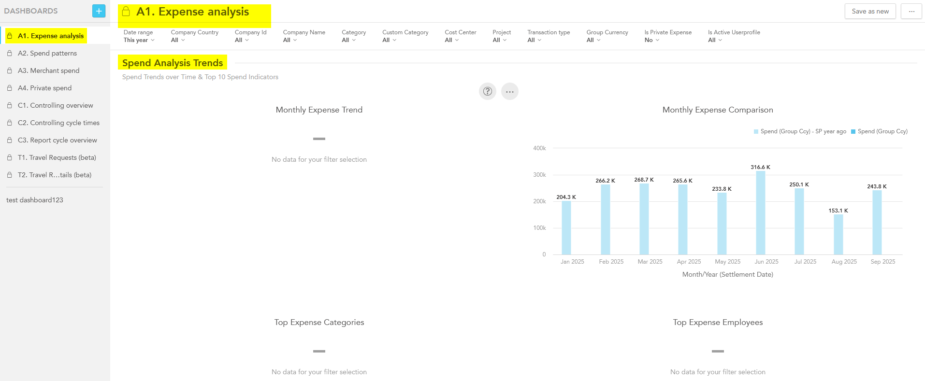The height and width of the screenshot is (381, 925).
Task: Open the Company Country filter dropdown
Action: 194,36
